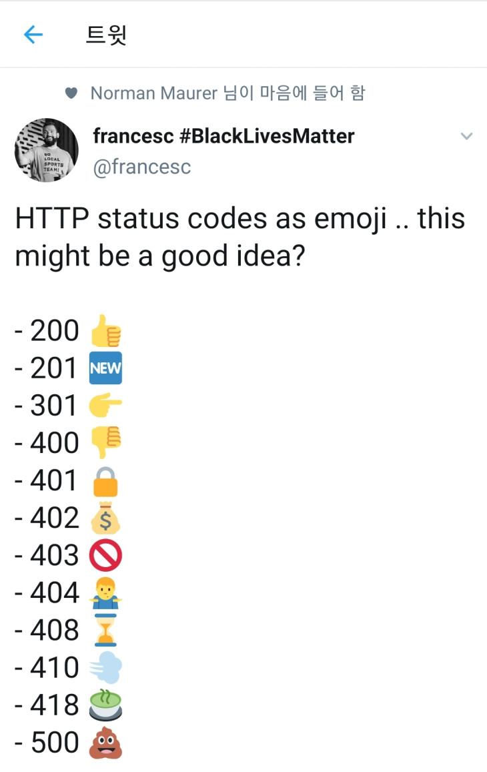
Task: Click the hourglass emoji next to 408
Action: 105,629
